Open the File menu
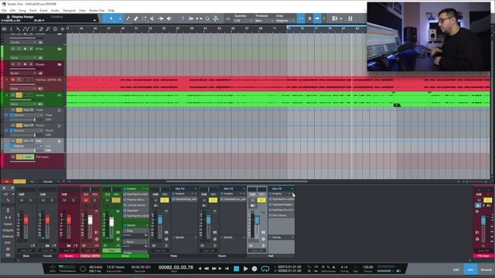 (4, 10)
